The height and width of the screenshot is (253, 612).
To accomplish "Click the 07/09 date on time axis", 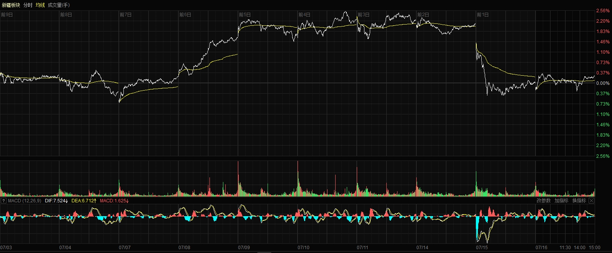I will click(x=244, y=248).
